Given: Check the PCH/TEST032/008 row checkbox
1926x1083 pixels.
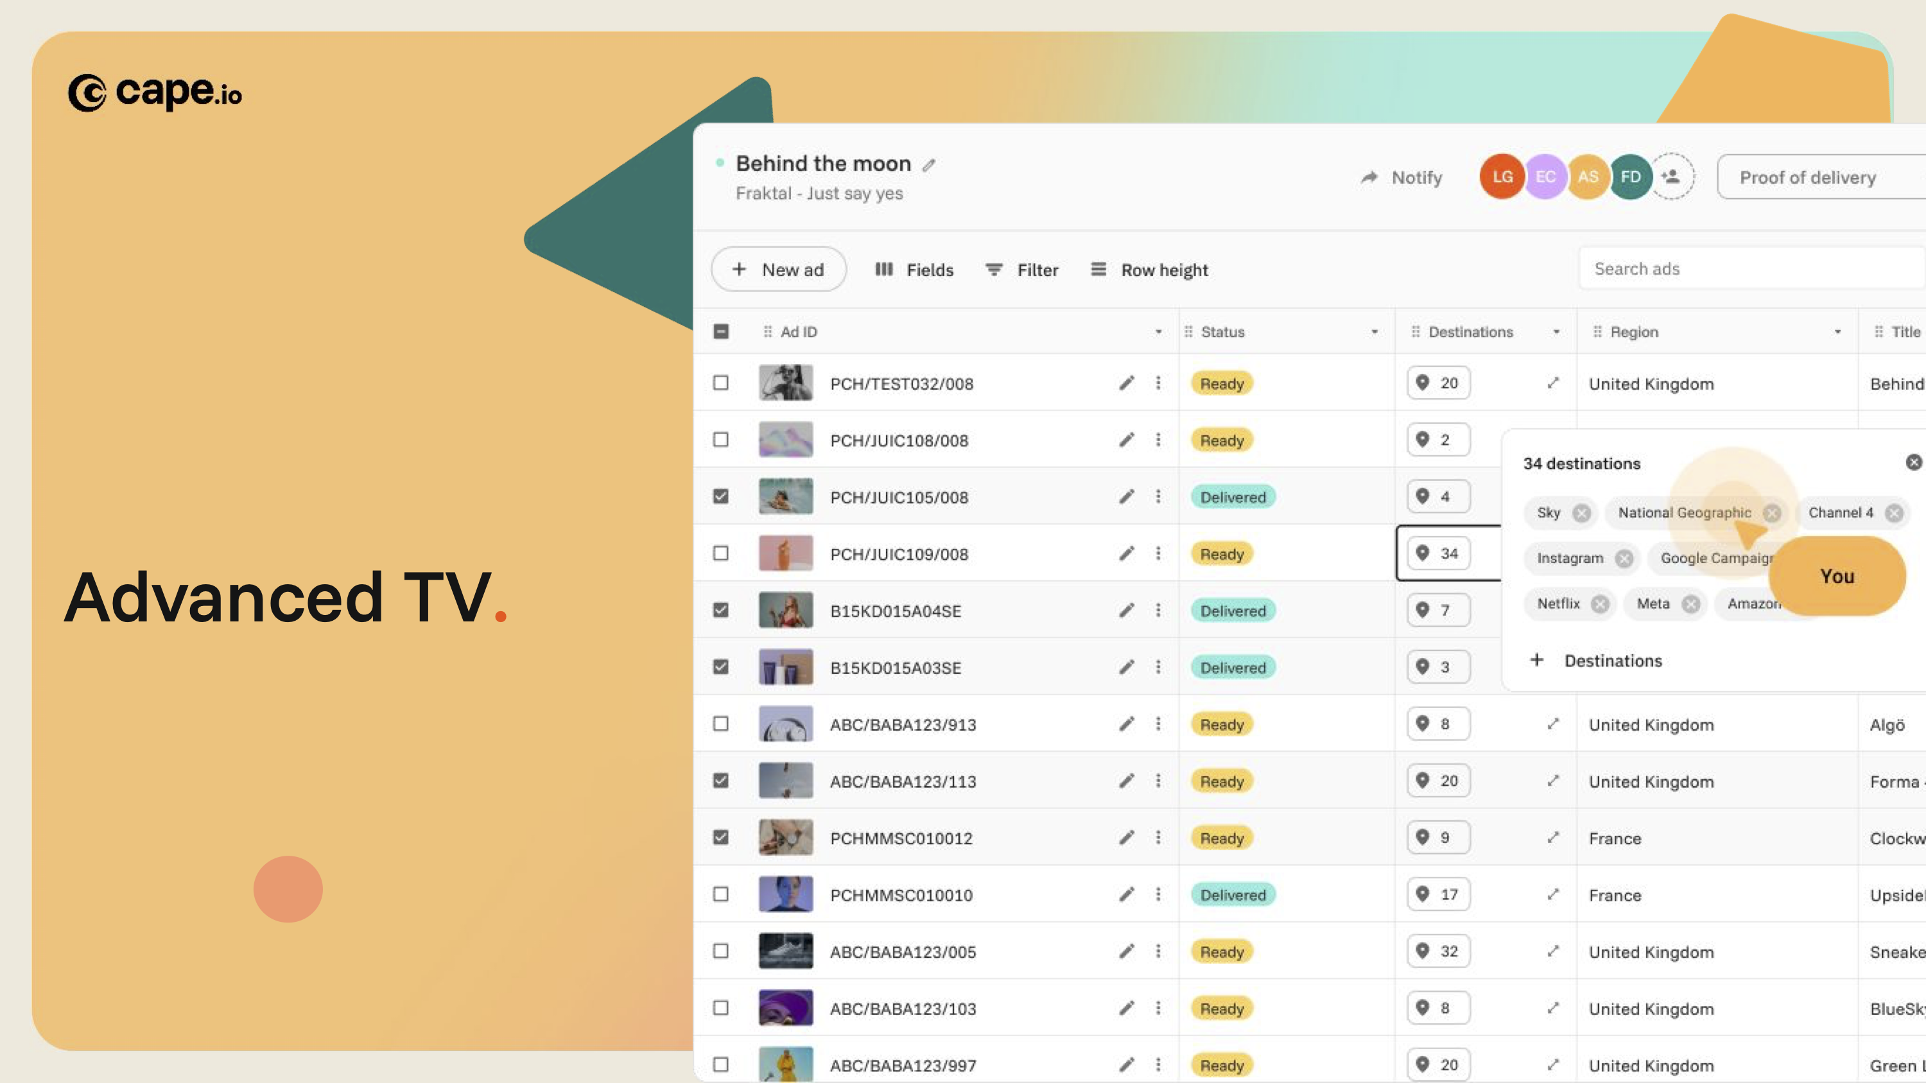Looking at the screenshot, I should pyautogui.click(x=721, y=383).
